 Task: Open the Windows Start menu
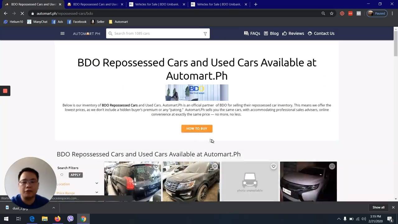(x=6, y=219)
